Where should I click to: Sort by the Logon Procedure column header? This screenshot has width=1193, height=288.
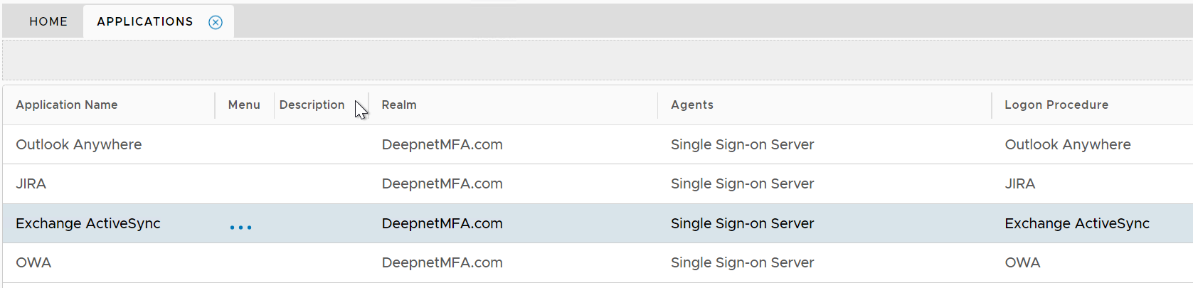pos(1056,105)
